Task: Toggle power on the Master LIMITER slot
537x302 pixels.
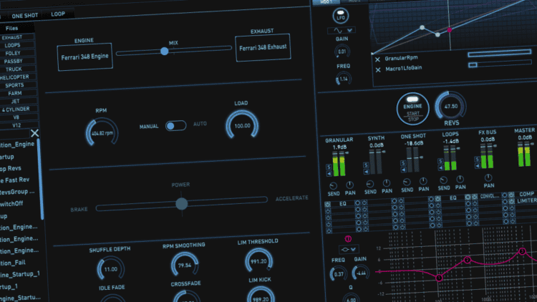Action: point(511,201)
